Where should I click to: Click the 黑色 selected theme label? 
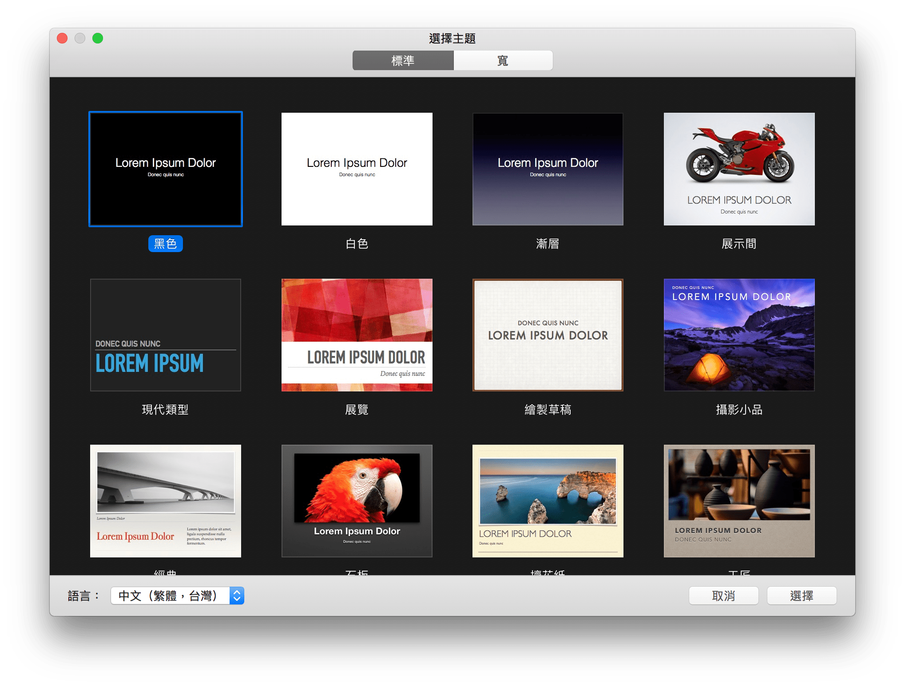pos(165,244)
